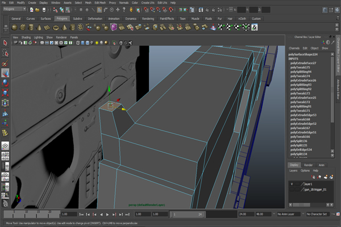This screenshot has width=341, height=227.
Task: Select the Paint Selection tool
Action: 5,63
